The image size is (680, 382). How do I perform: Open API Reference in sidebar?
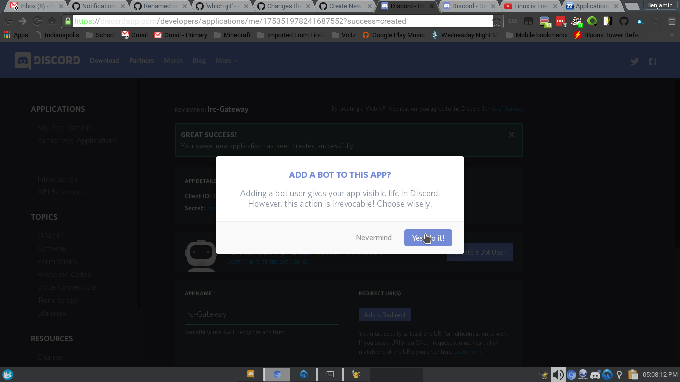pyautogui.click(x=61, y=192)
